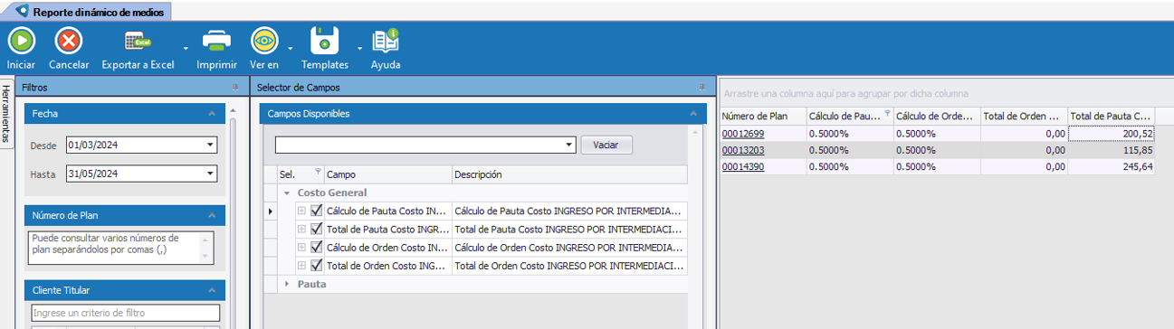
Task: Open the Hasta date dropdown
Action: pyautogui.click(x=211, y=174)
